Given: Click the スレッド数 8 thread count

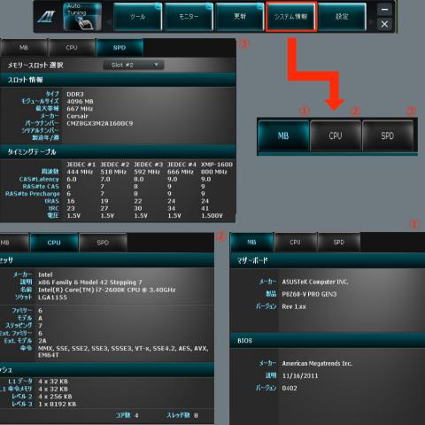Looking at the screenshot, I should click(x=182, y=415).
